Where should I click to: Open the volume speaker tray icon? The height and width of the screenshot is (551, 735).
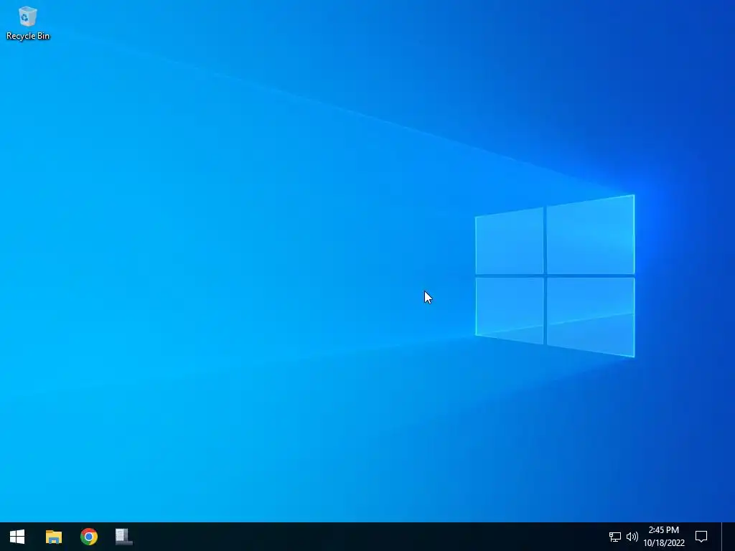click(x=632, y=537)
